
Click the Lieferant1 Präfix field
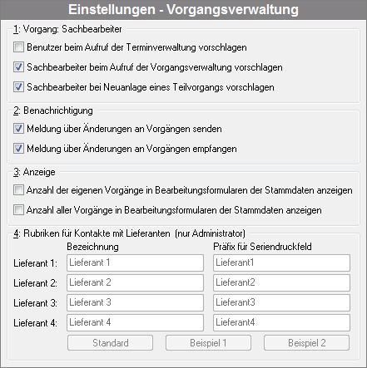(281, 263)
